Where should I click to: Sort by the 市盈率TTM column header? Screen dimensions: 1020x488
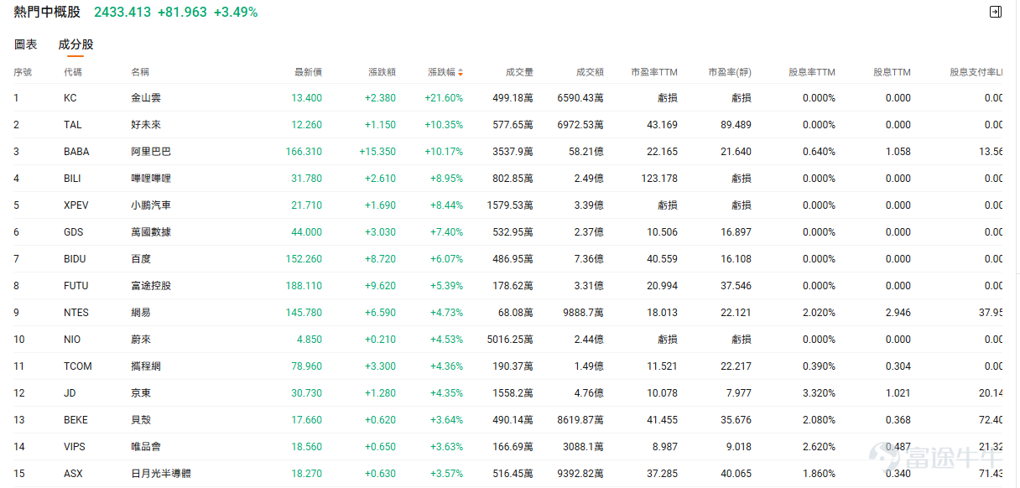654,72
